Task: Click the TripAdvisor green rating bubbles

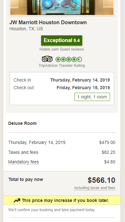Action: pos(69,60)
